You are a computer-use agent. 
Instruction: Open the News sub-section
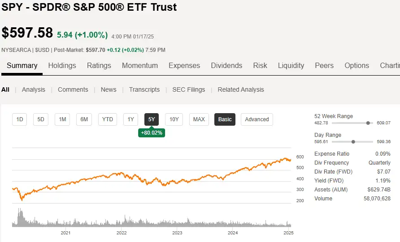pyautogui.click(x=109, y=89)
